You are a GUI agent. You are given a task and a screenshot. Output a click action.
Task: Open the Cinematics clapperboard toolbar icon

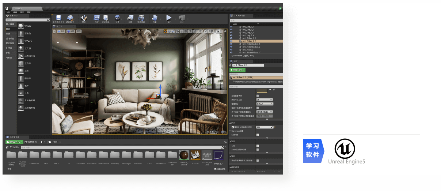(x=141, y=18)
